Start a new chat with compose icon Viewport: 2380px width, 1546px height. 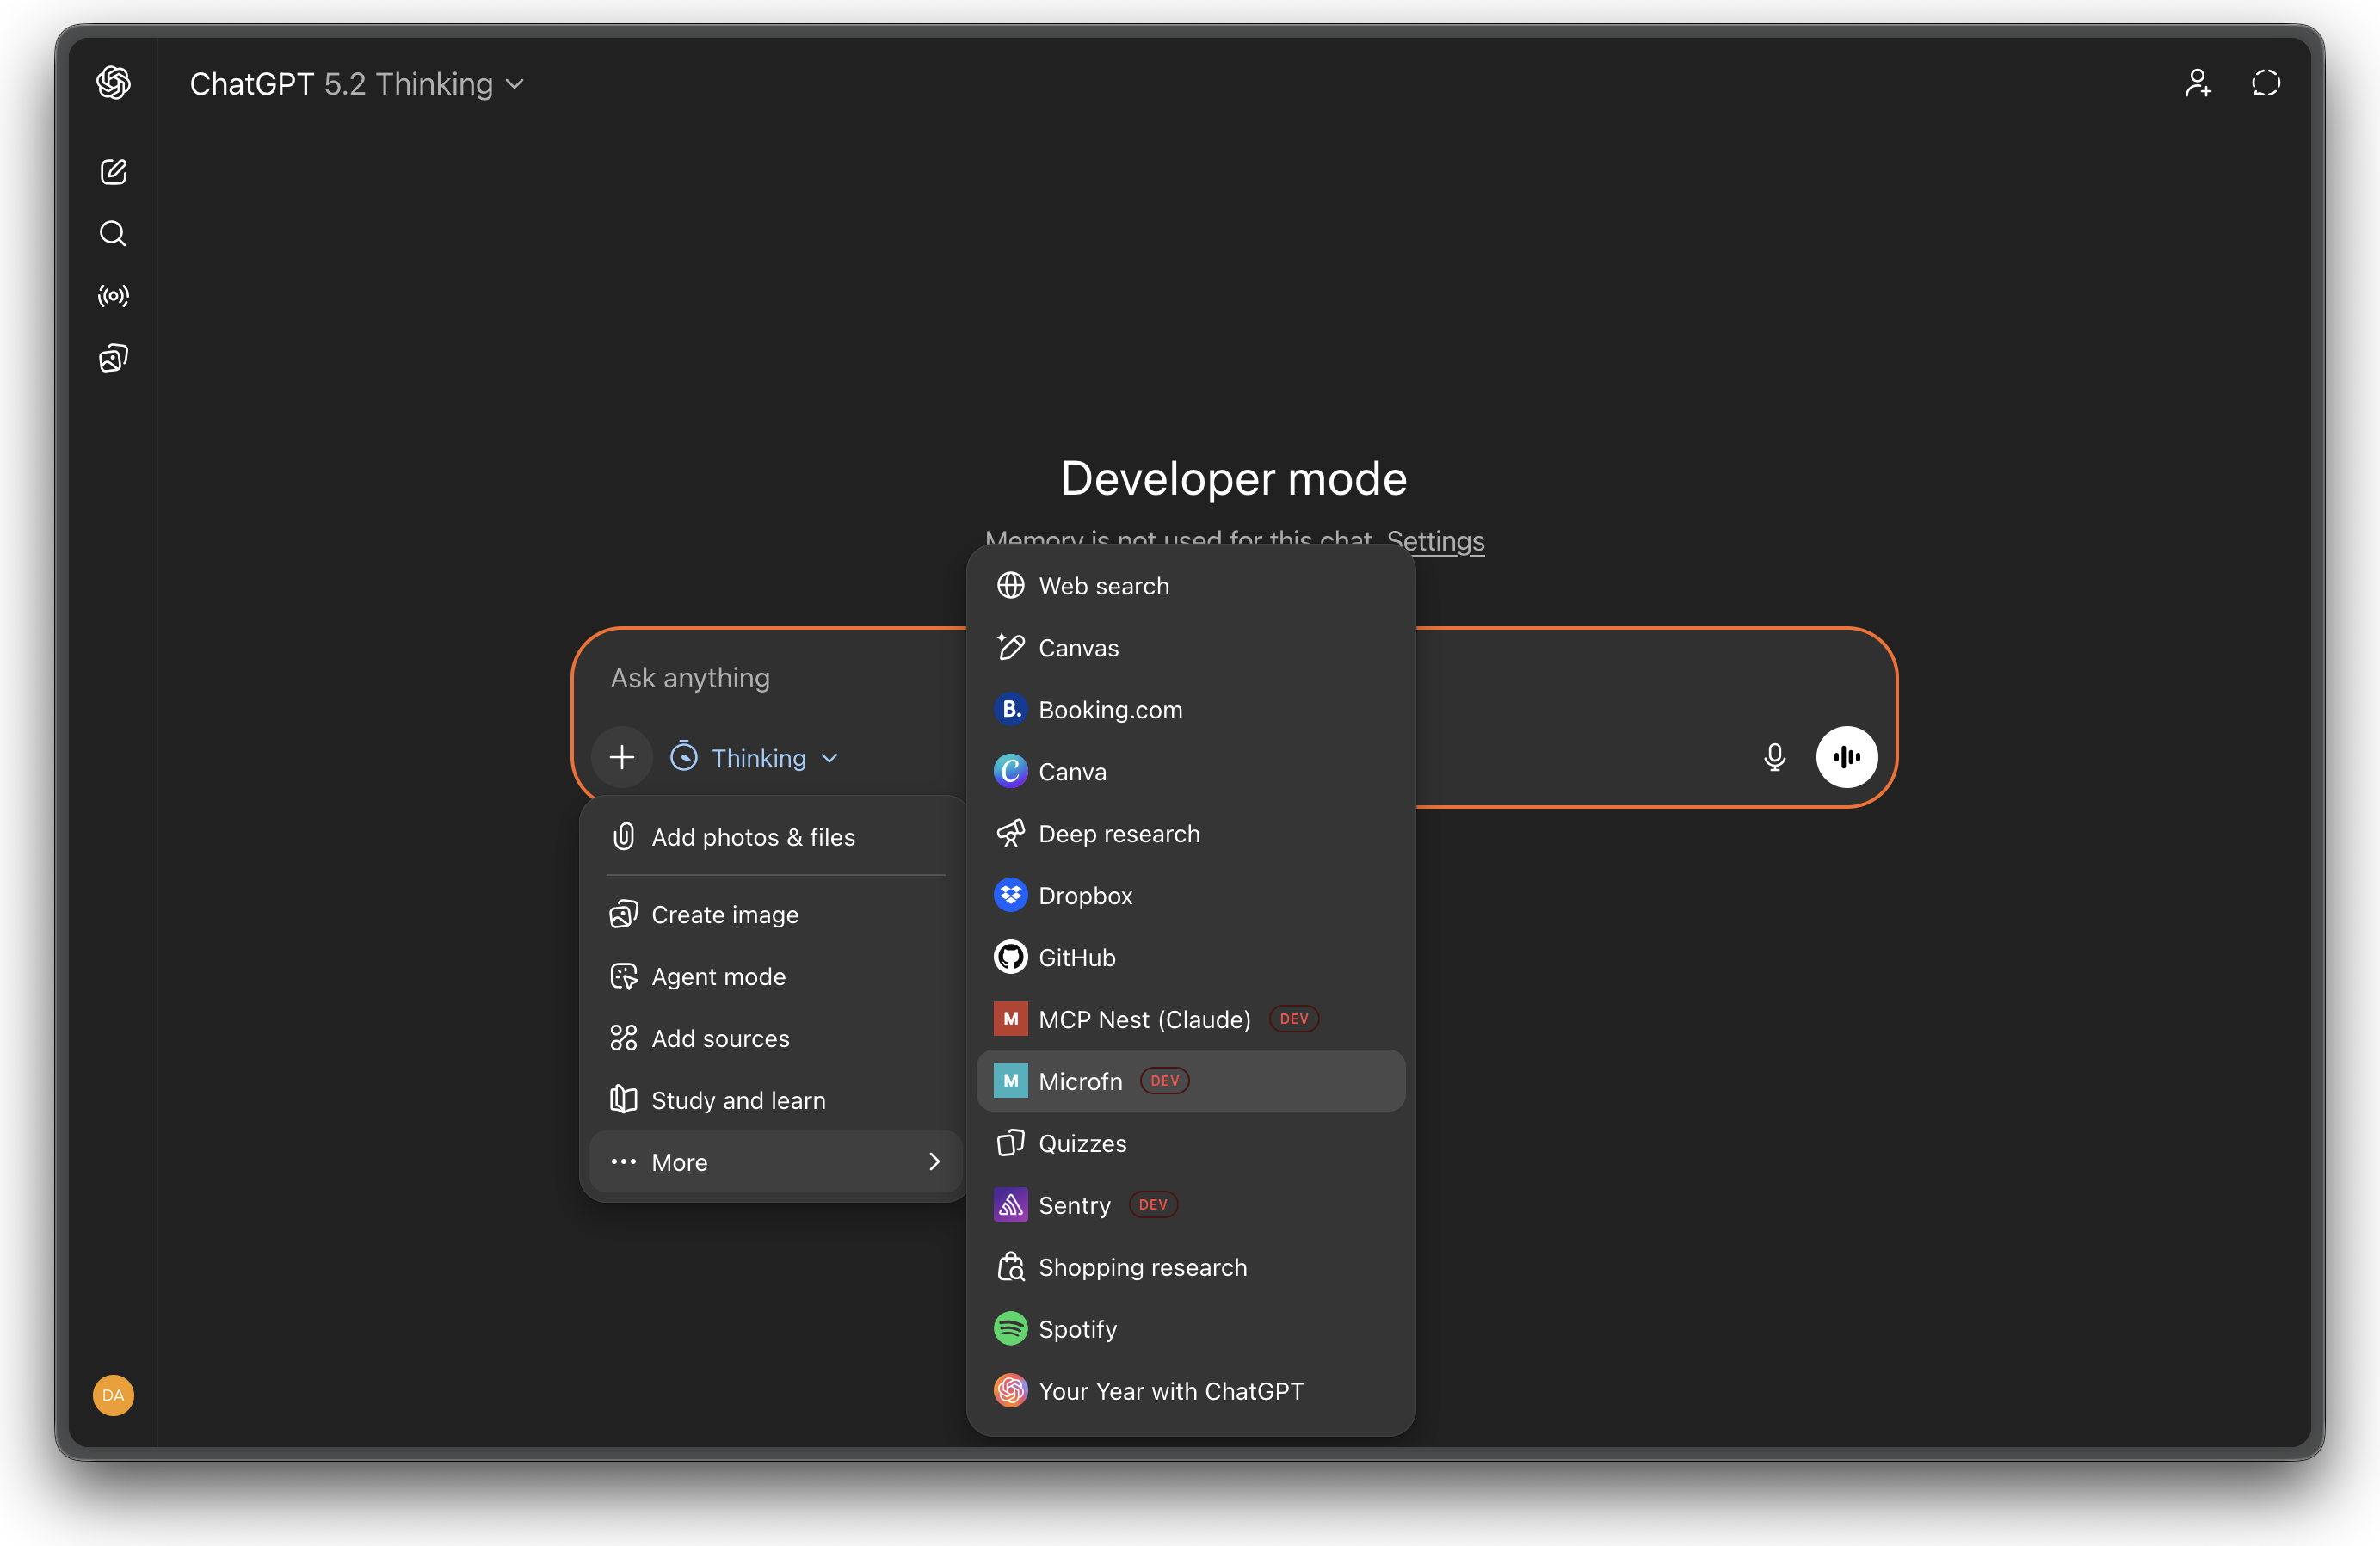[x=113, y=171]
